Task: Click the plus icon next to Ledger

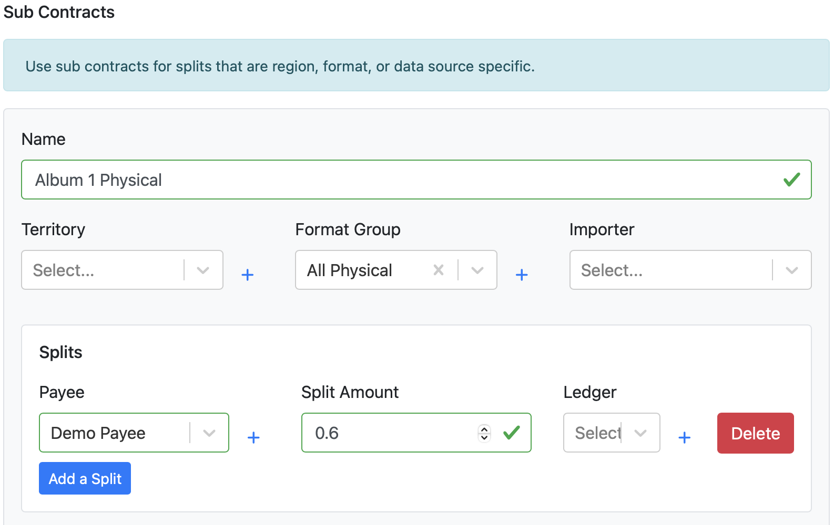Action: click(684, 437)
